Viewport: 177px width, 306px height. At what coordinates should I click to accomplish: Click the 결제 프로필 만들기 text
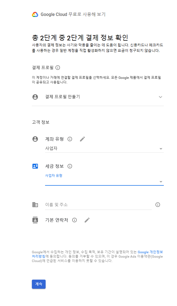(x=62, y=97)
